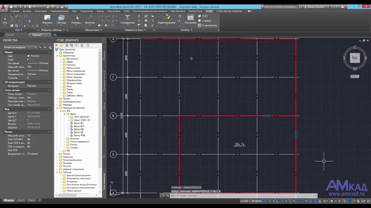Click the Plot printer icon in quick access toolbar

click(x=30, y=7)
